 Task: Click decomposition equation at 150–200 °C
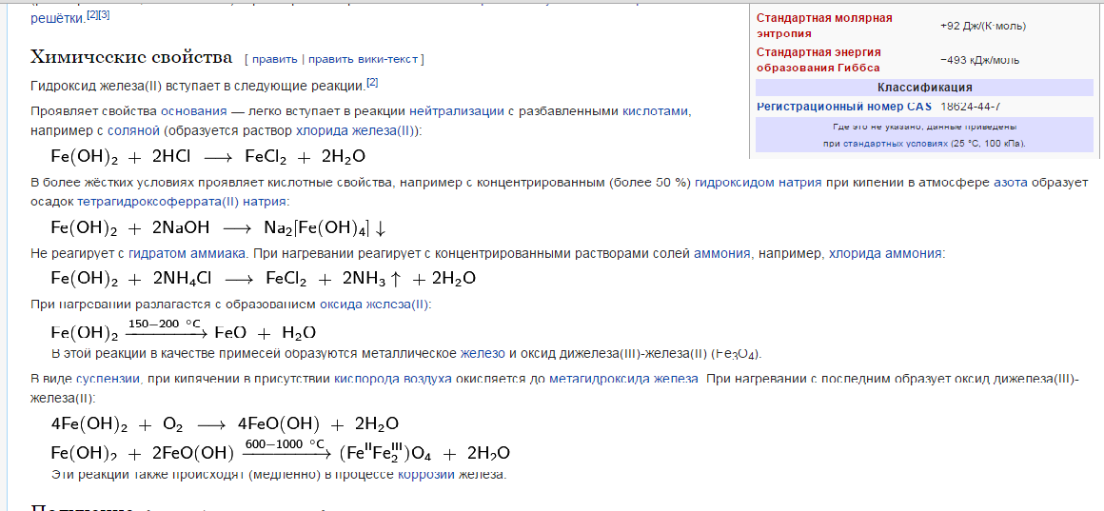(x=183, y=331)
